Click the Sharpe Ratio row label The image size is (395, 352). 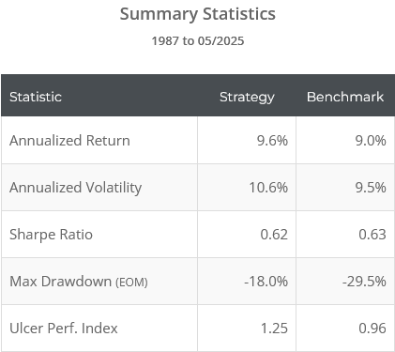51,235
